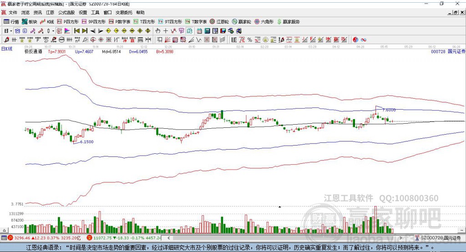This screenshot has width=466, height=252.
Task: Click right-side volume panel minimize button
Action: [x=461, y=230]
